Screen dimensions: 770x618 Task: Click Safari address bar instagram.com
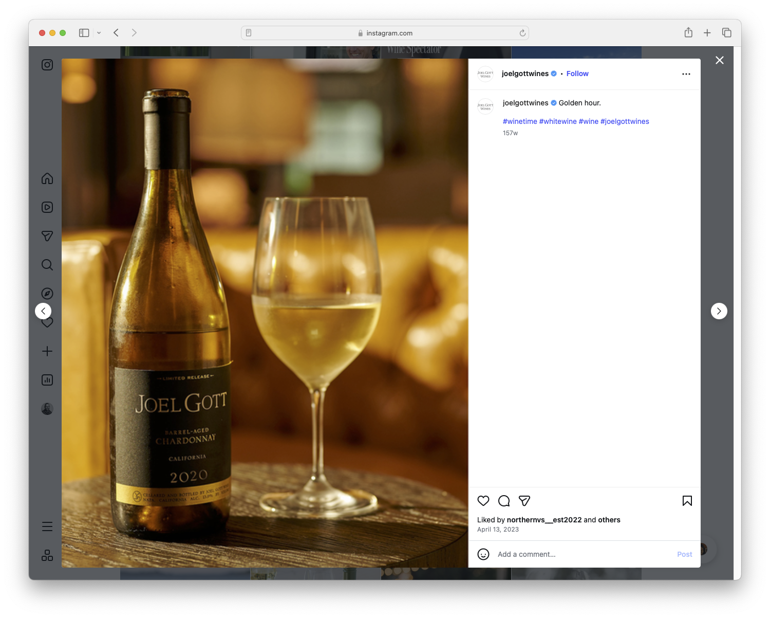pyautogui.click(x=385, y=33)
